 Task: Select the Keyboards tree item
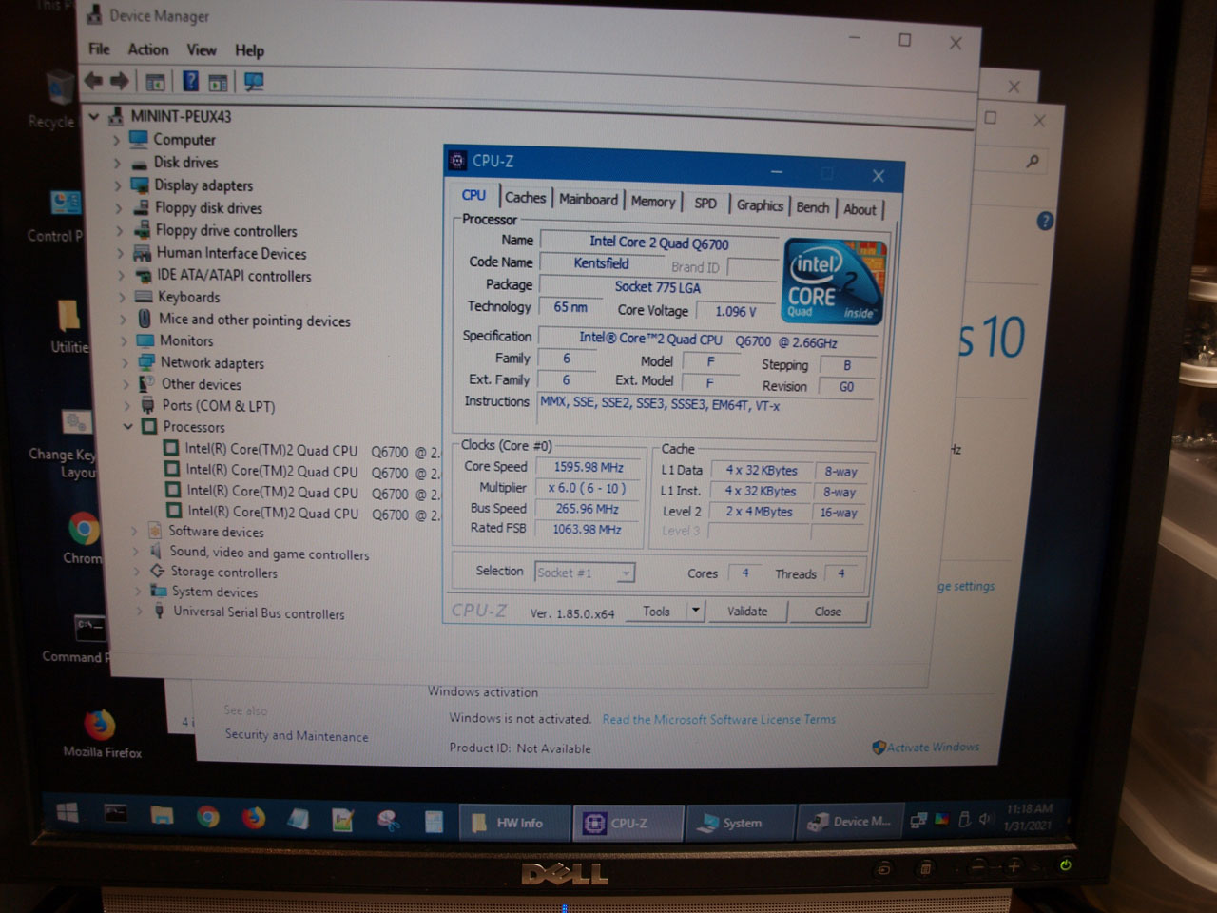[188, 298]
